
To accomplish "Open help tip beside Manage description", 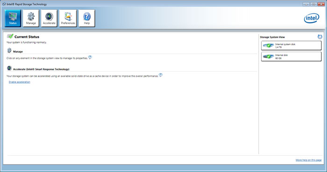I will click(90, 57).
